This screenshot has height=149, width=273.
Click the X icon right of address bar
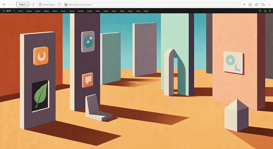click(x=244, y=4)
